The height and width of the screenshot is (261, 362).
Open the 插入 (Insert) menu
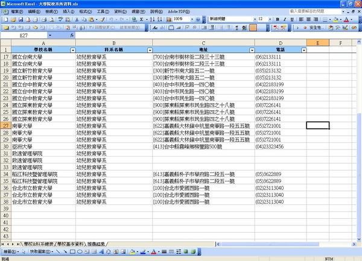pyautogui.click(x=69, y=11)
